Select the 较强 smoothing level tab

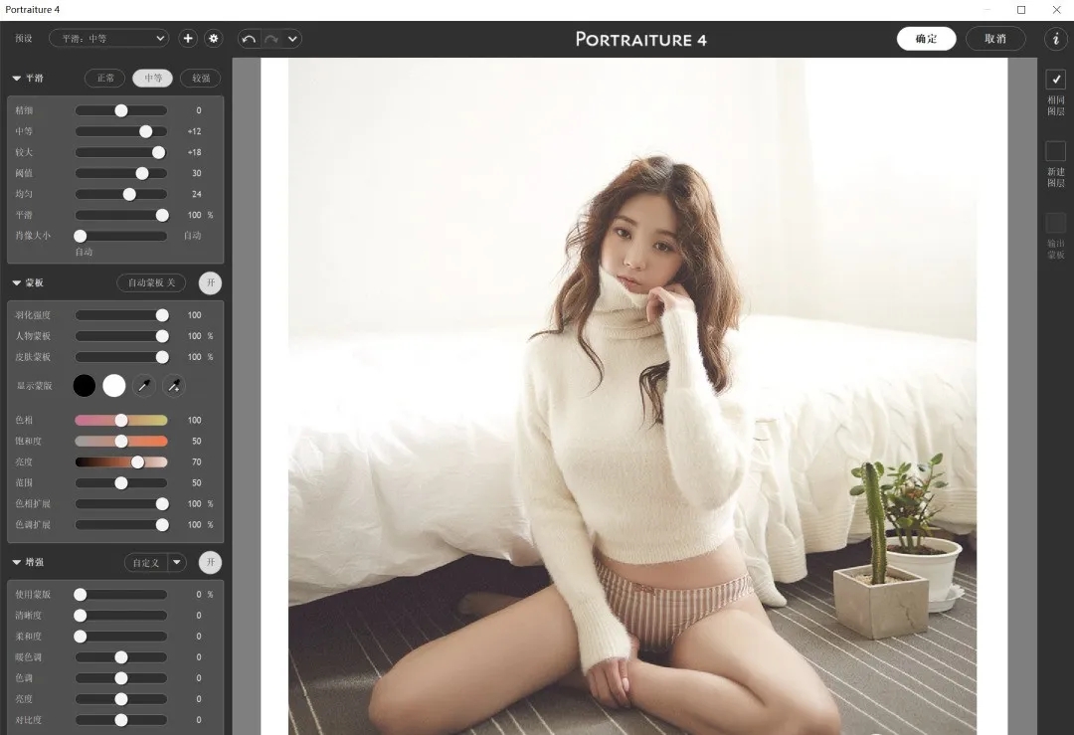tap(200, 78)
